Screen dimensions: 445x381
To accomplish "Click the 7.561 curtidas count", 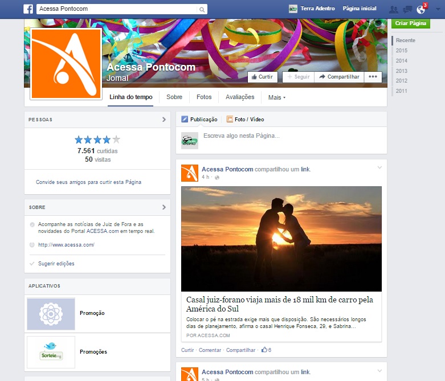I will (x=97, y=151).
